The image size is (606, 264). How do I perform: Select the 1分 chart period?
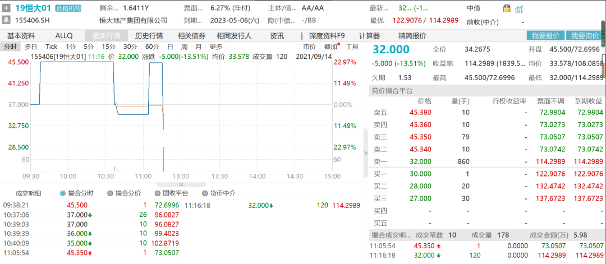point(70,47)
